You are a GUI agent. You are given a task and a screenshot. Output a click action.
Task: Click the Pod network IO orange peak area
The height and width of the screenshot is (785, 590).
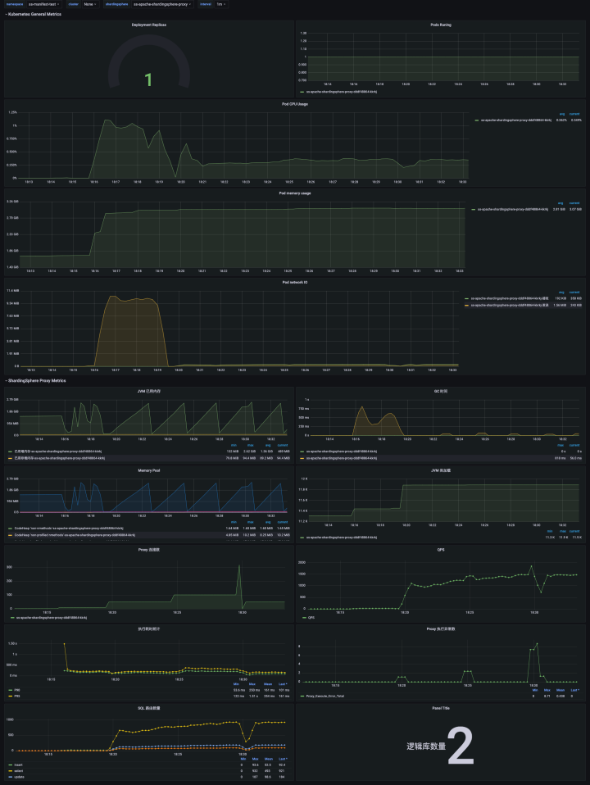(130, 330)
